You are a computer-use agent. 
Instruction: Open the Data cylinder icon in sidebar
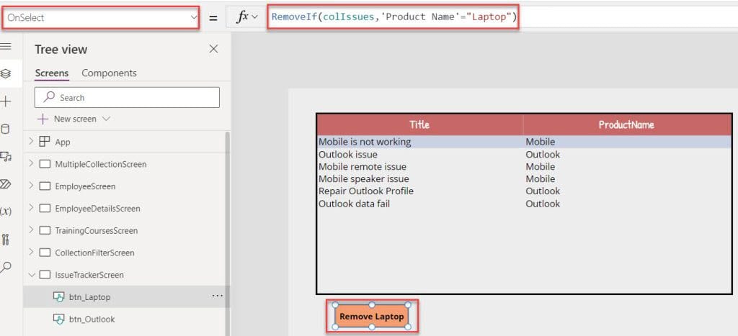click(x=6, y=130)
